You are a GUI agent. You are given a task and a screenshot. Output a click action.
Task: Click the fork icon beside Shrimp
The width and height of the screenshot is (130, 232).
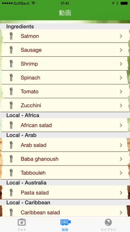point(11,64)
